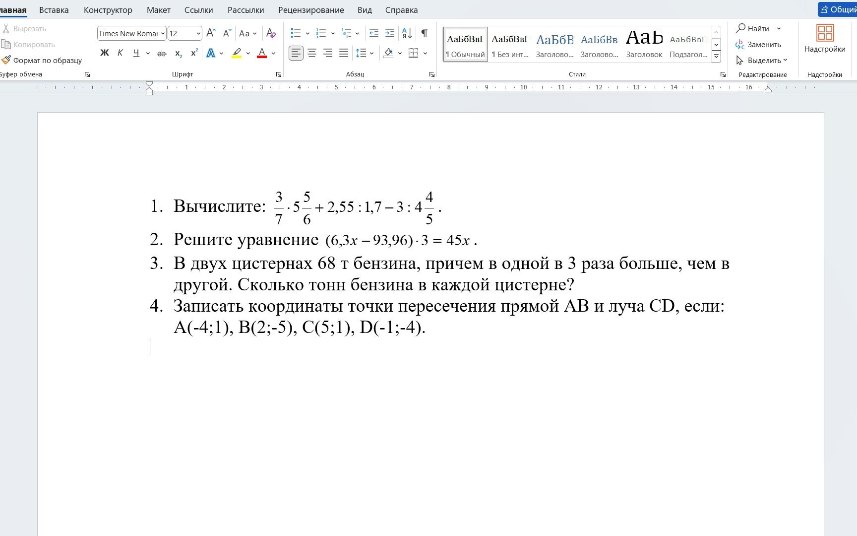Apply yellow text highlight color

237,53
